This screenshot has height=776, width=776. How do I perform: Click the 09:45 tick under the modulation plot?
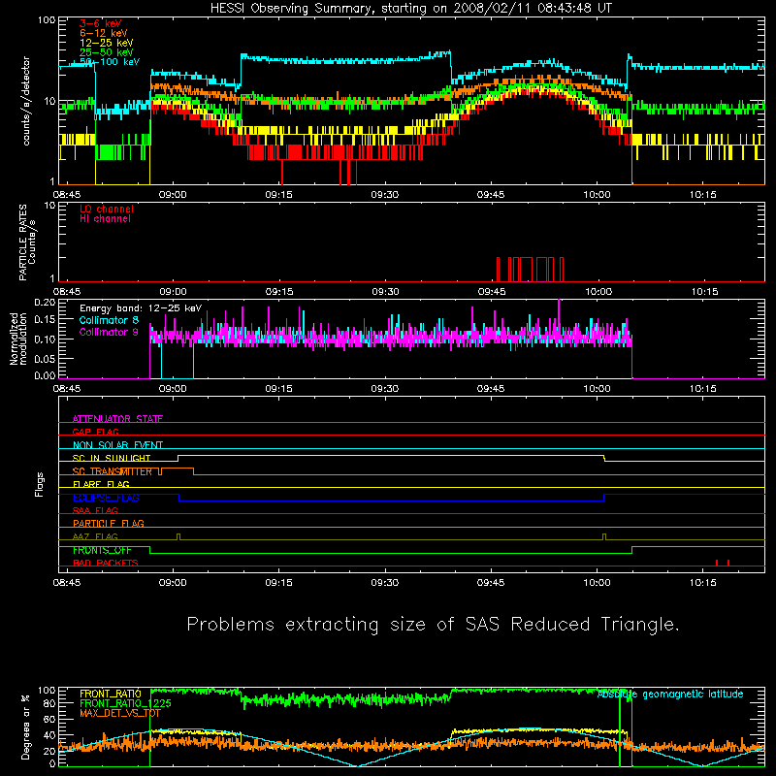tap(491, 389)
